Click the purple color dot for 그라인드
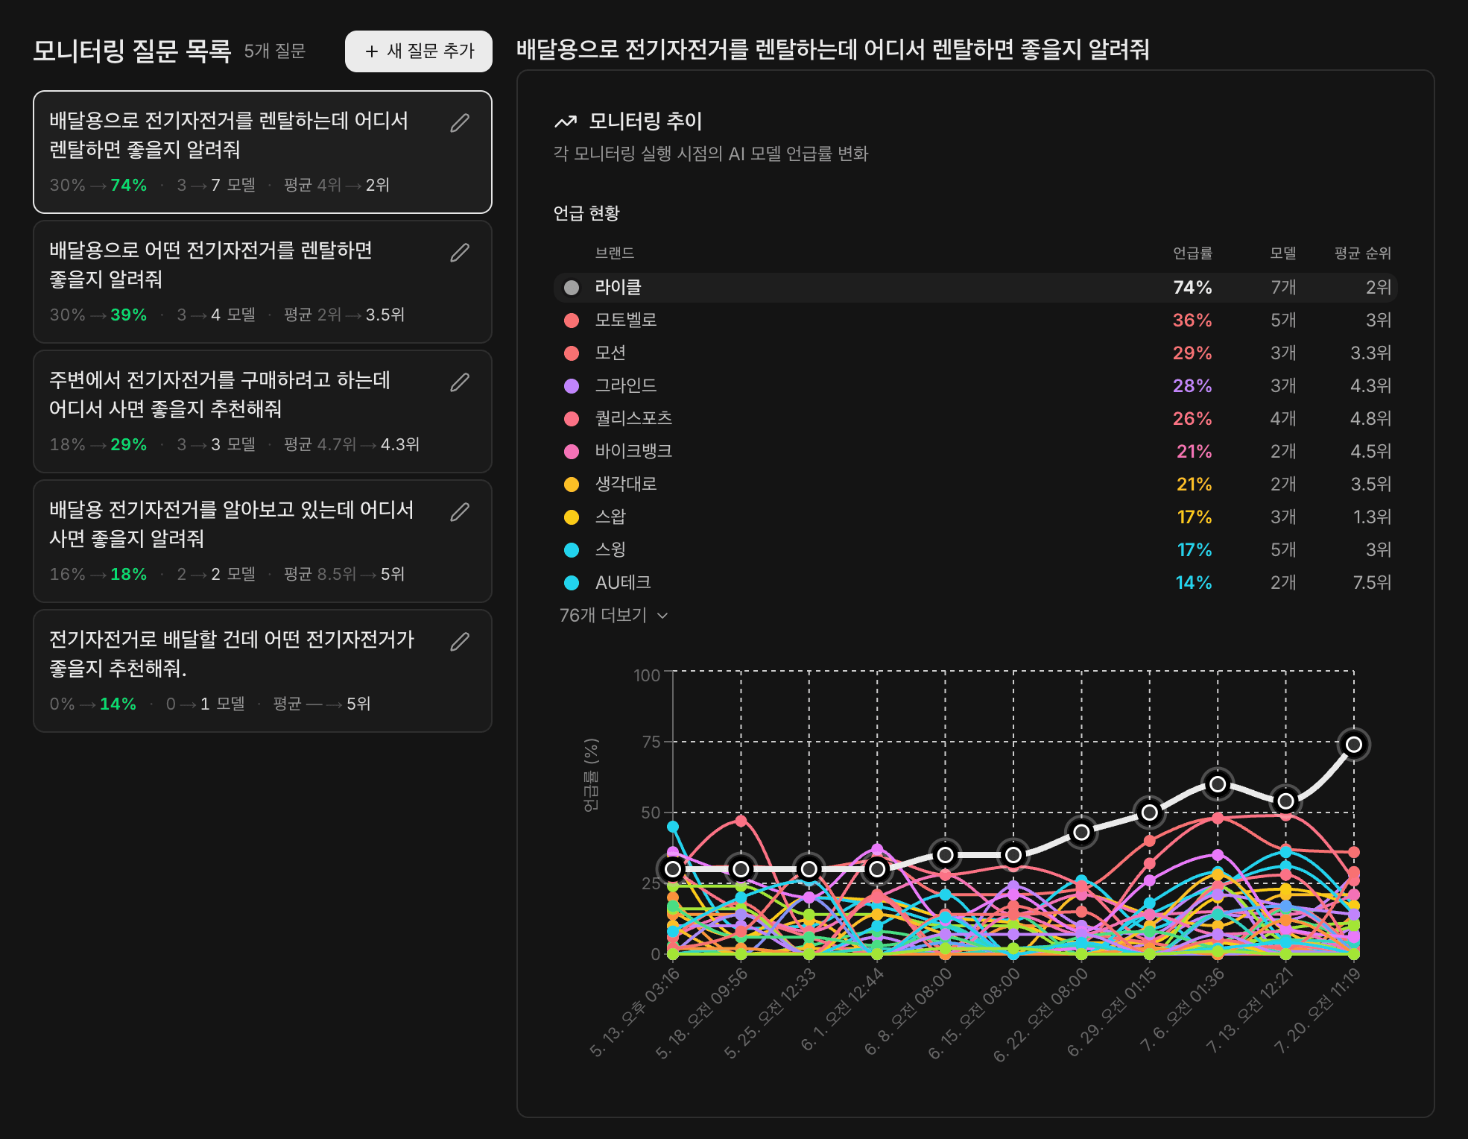Screen dimensions: 1468x1139 (x=572, y=386)
